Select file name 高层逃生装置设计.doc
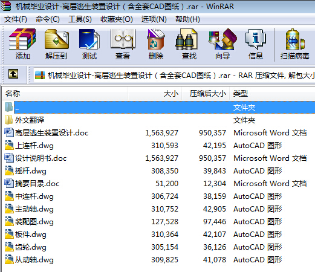 coord(52,133)
